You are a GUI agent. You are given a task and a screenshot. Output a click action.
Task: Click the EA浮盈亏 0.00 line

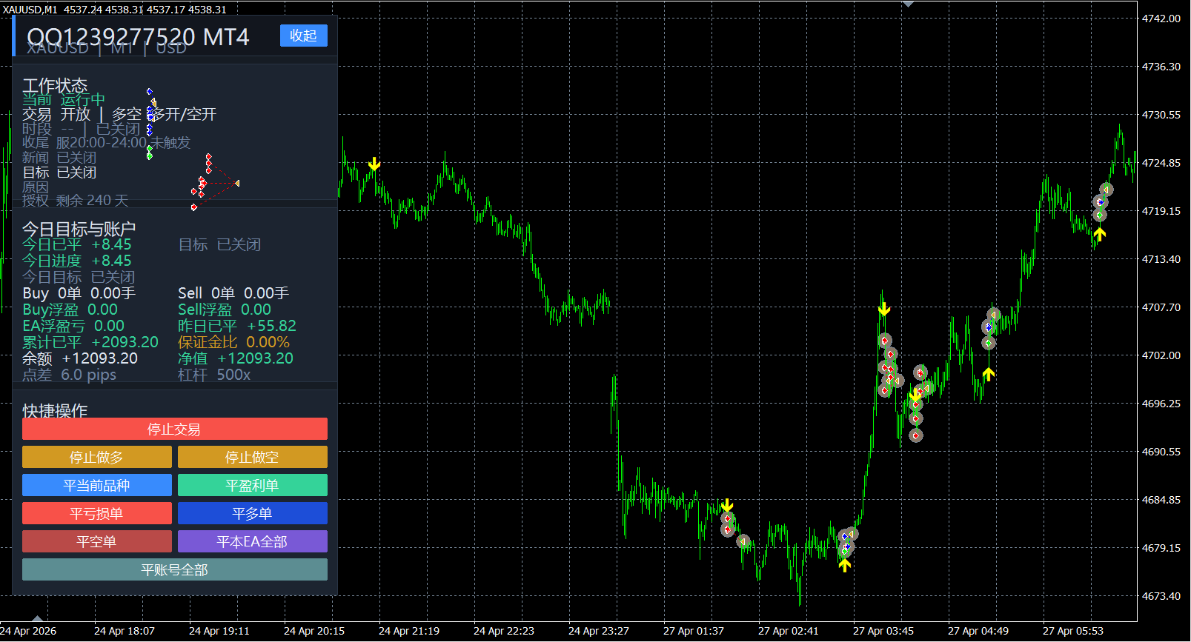click(x=73, y=326)
